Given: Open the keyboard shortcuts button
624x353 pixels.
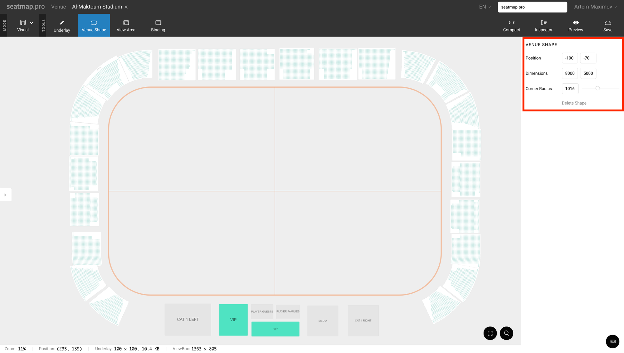Looking at the screenshot, I should pyautogui.click(x=612, y=341).
